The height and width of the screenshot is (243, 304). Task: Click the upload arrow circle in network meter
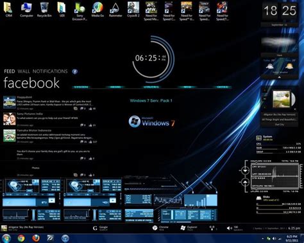(245, 183)
